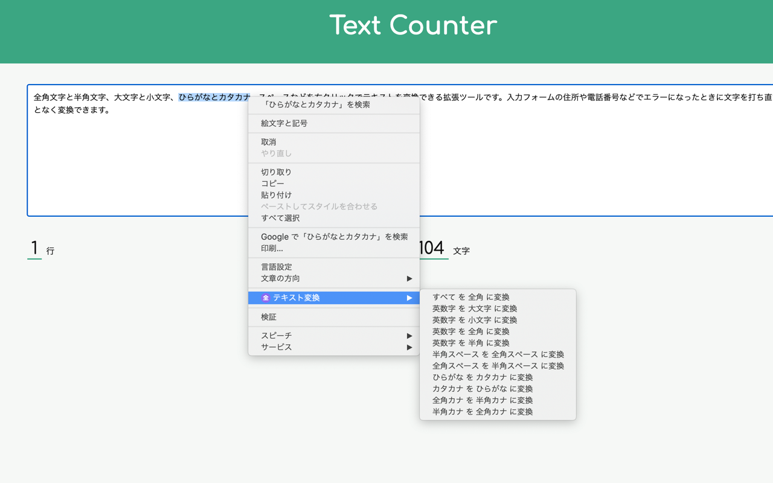
Task: Choose すべて選択 menu entry
Action: (x=334, y=218)
